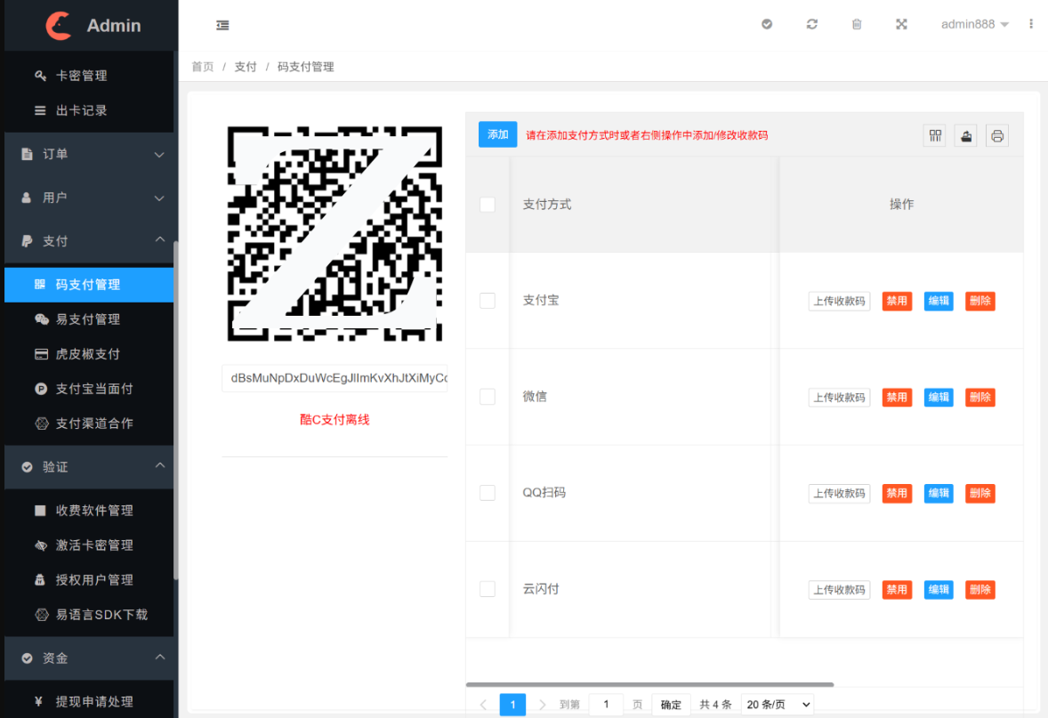Toggle fullscreen with the expand icon
1048x718 pixels.
(901, 24)
